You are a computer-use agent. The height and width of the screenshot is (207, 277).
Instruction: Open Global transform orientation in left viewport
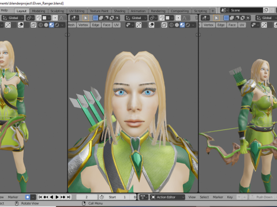click(13, 18)
